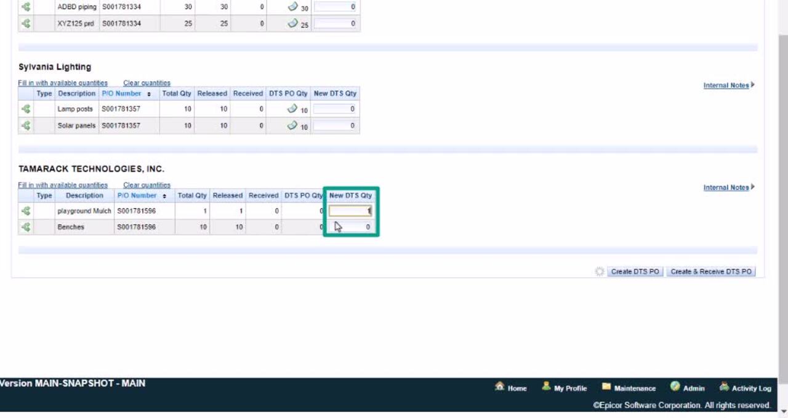Click DTS PO icon in Lamp posts row

[x=292, y=109]
